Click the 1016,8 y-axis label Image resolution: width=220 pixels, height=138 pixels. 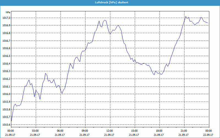coord(5,33)
